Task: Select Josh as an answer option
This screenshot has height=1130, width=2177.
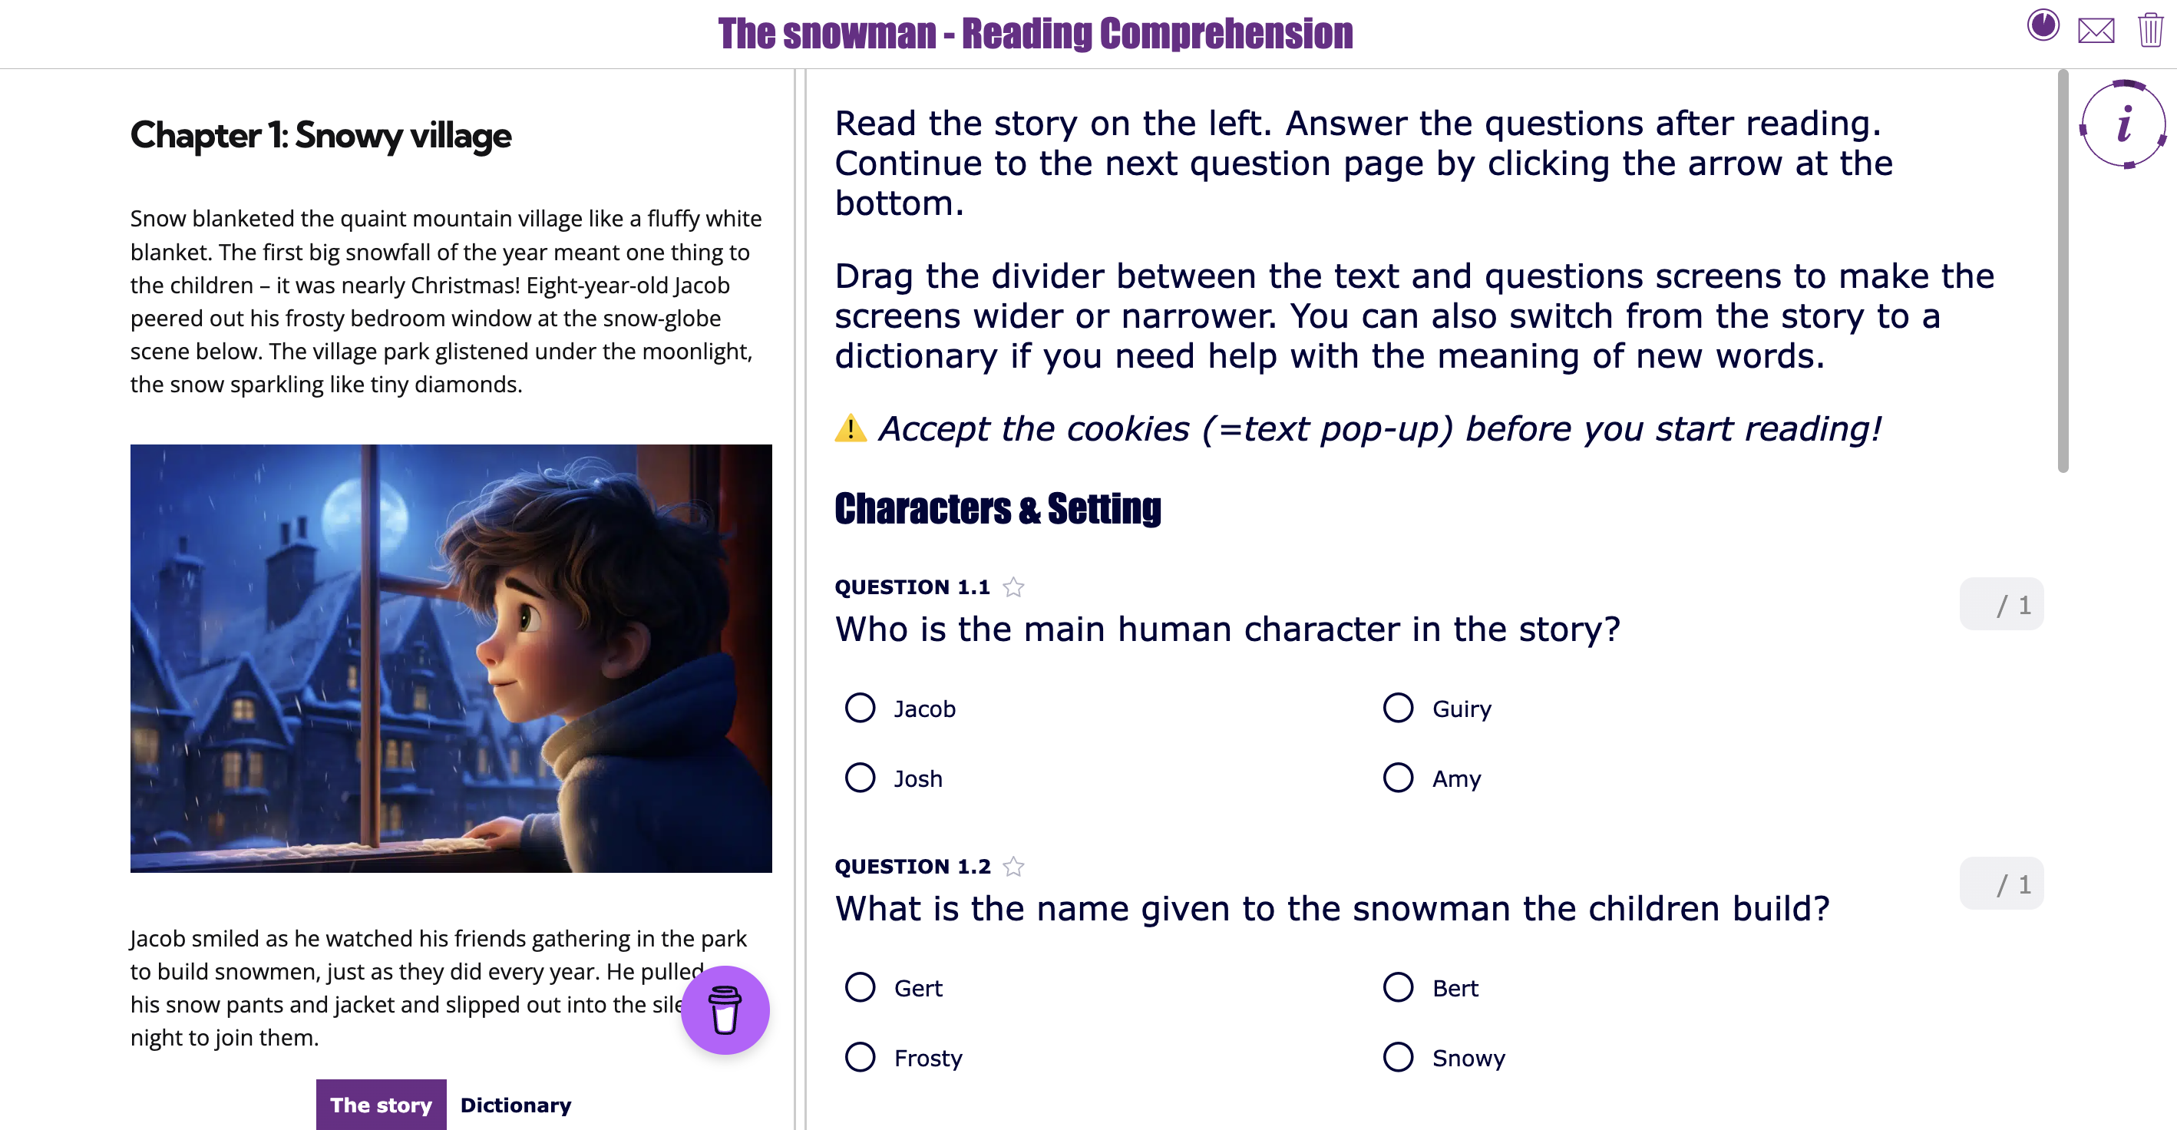Action: (860, 778)
